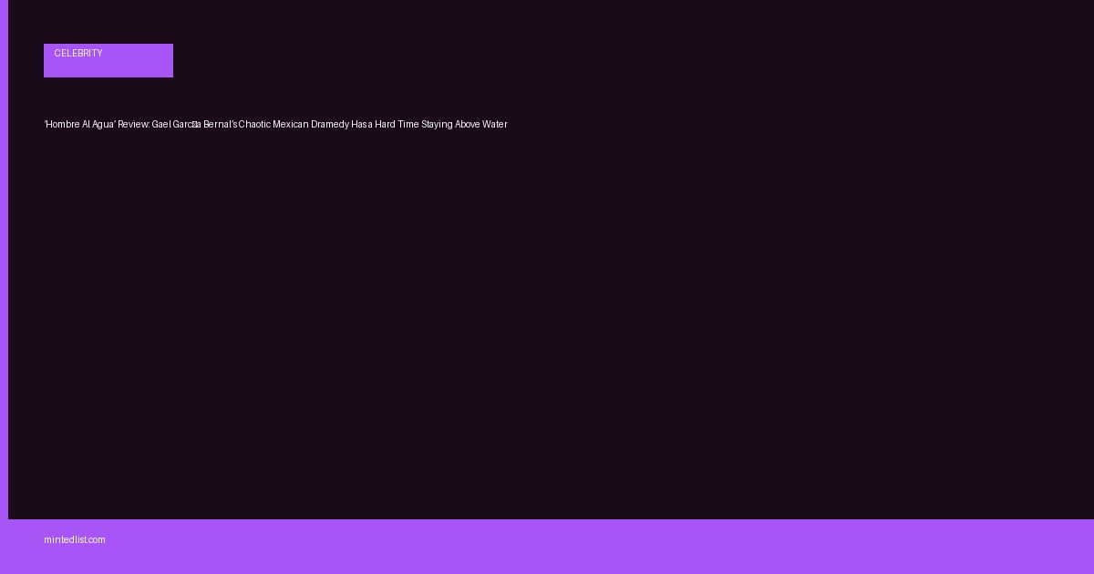Click 'Hard Time' in the headline text
Screen dimensions: 1094x574
(397, 124)
